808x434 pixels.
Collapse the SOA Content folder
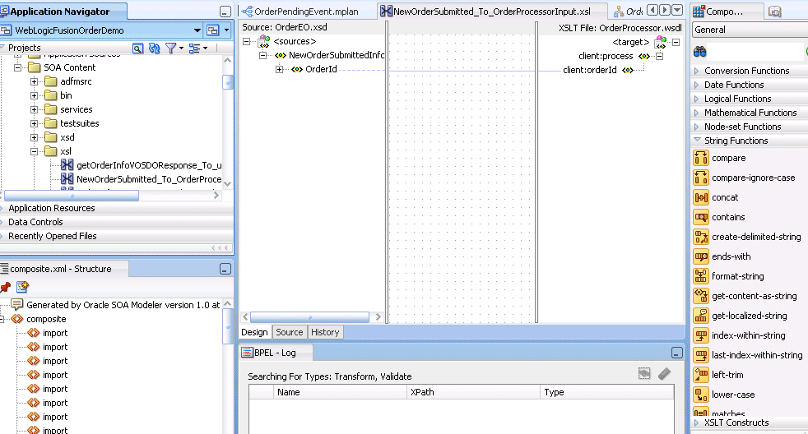[17, 67]
